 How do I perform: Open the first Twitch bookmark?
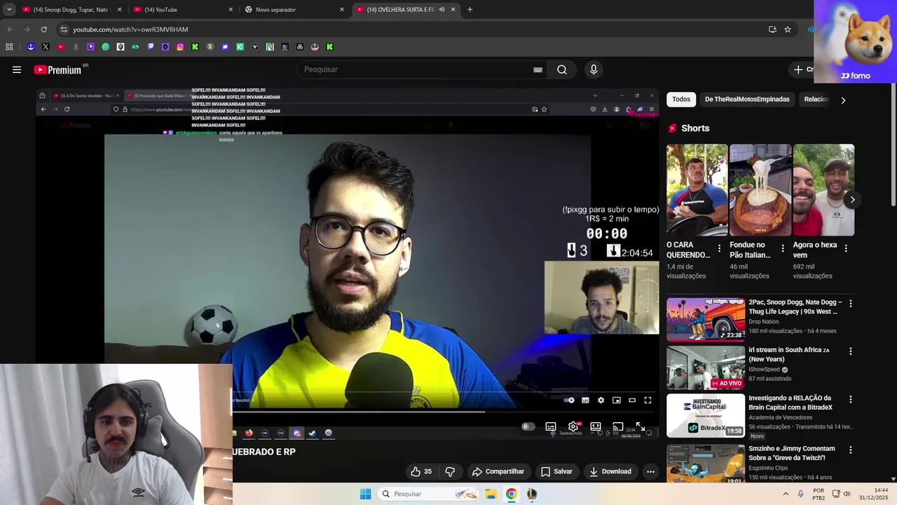(90, 47)
